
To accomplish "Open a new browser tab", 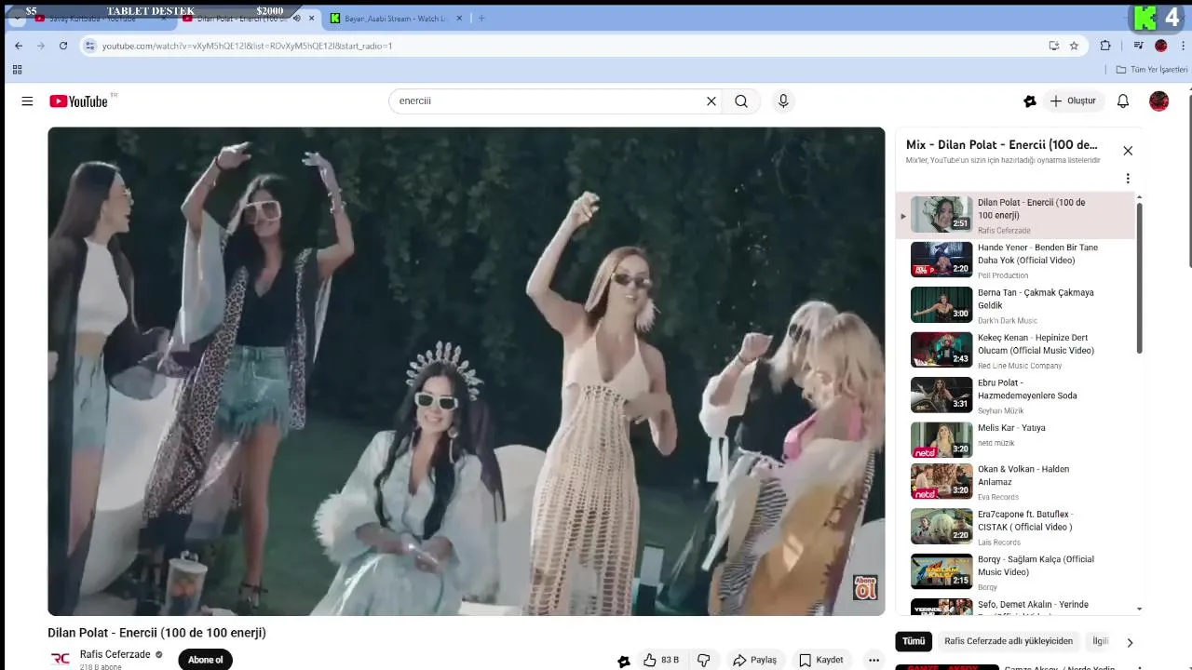I will tap(481, 18).
